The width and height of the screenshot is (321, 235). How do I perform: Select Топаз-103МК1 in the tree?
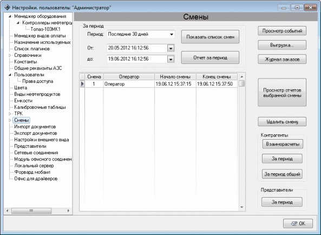click(45, 29)
